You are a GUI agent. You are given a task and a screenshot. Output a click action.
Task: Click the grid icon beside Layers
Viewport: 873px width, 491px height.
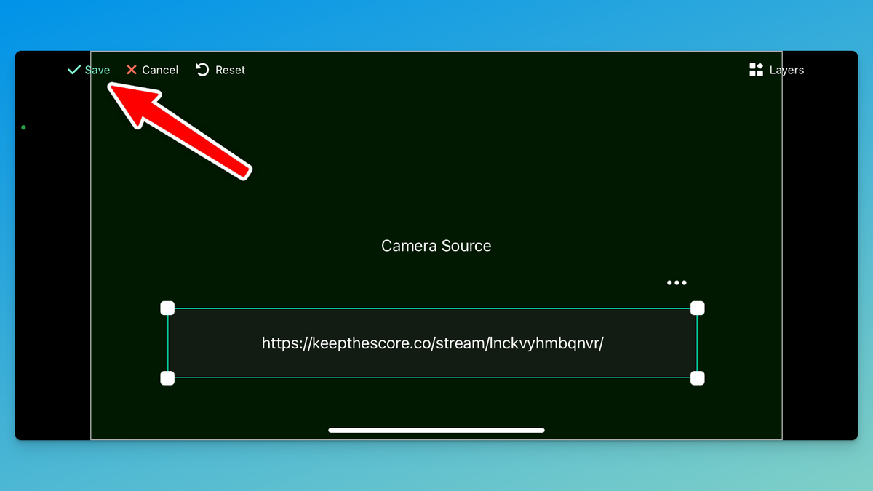point(757,70)
